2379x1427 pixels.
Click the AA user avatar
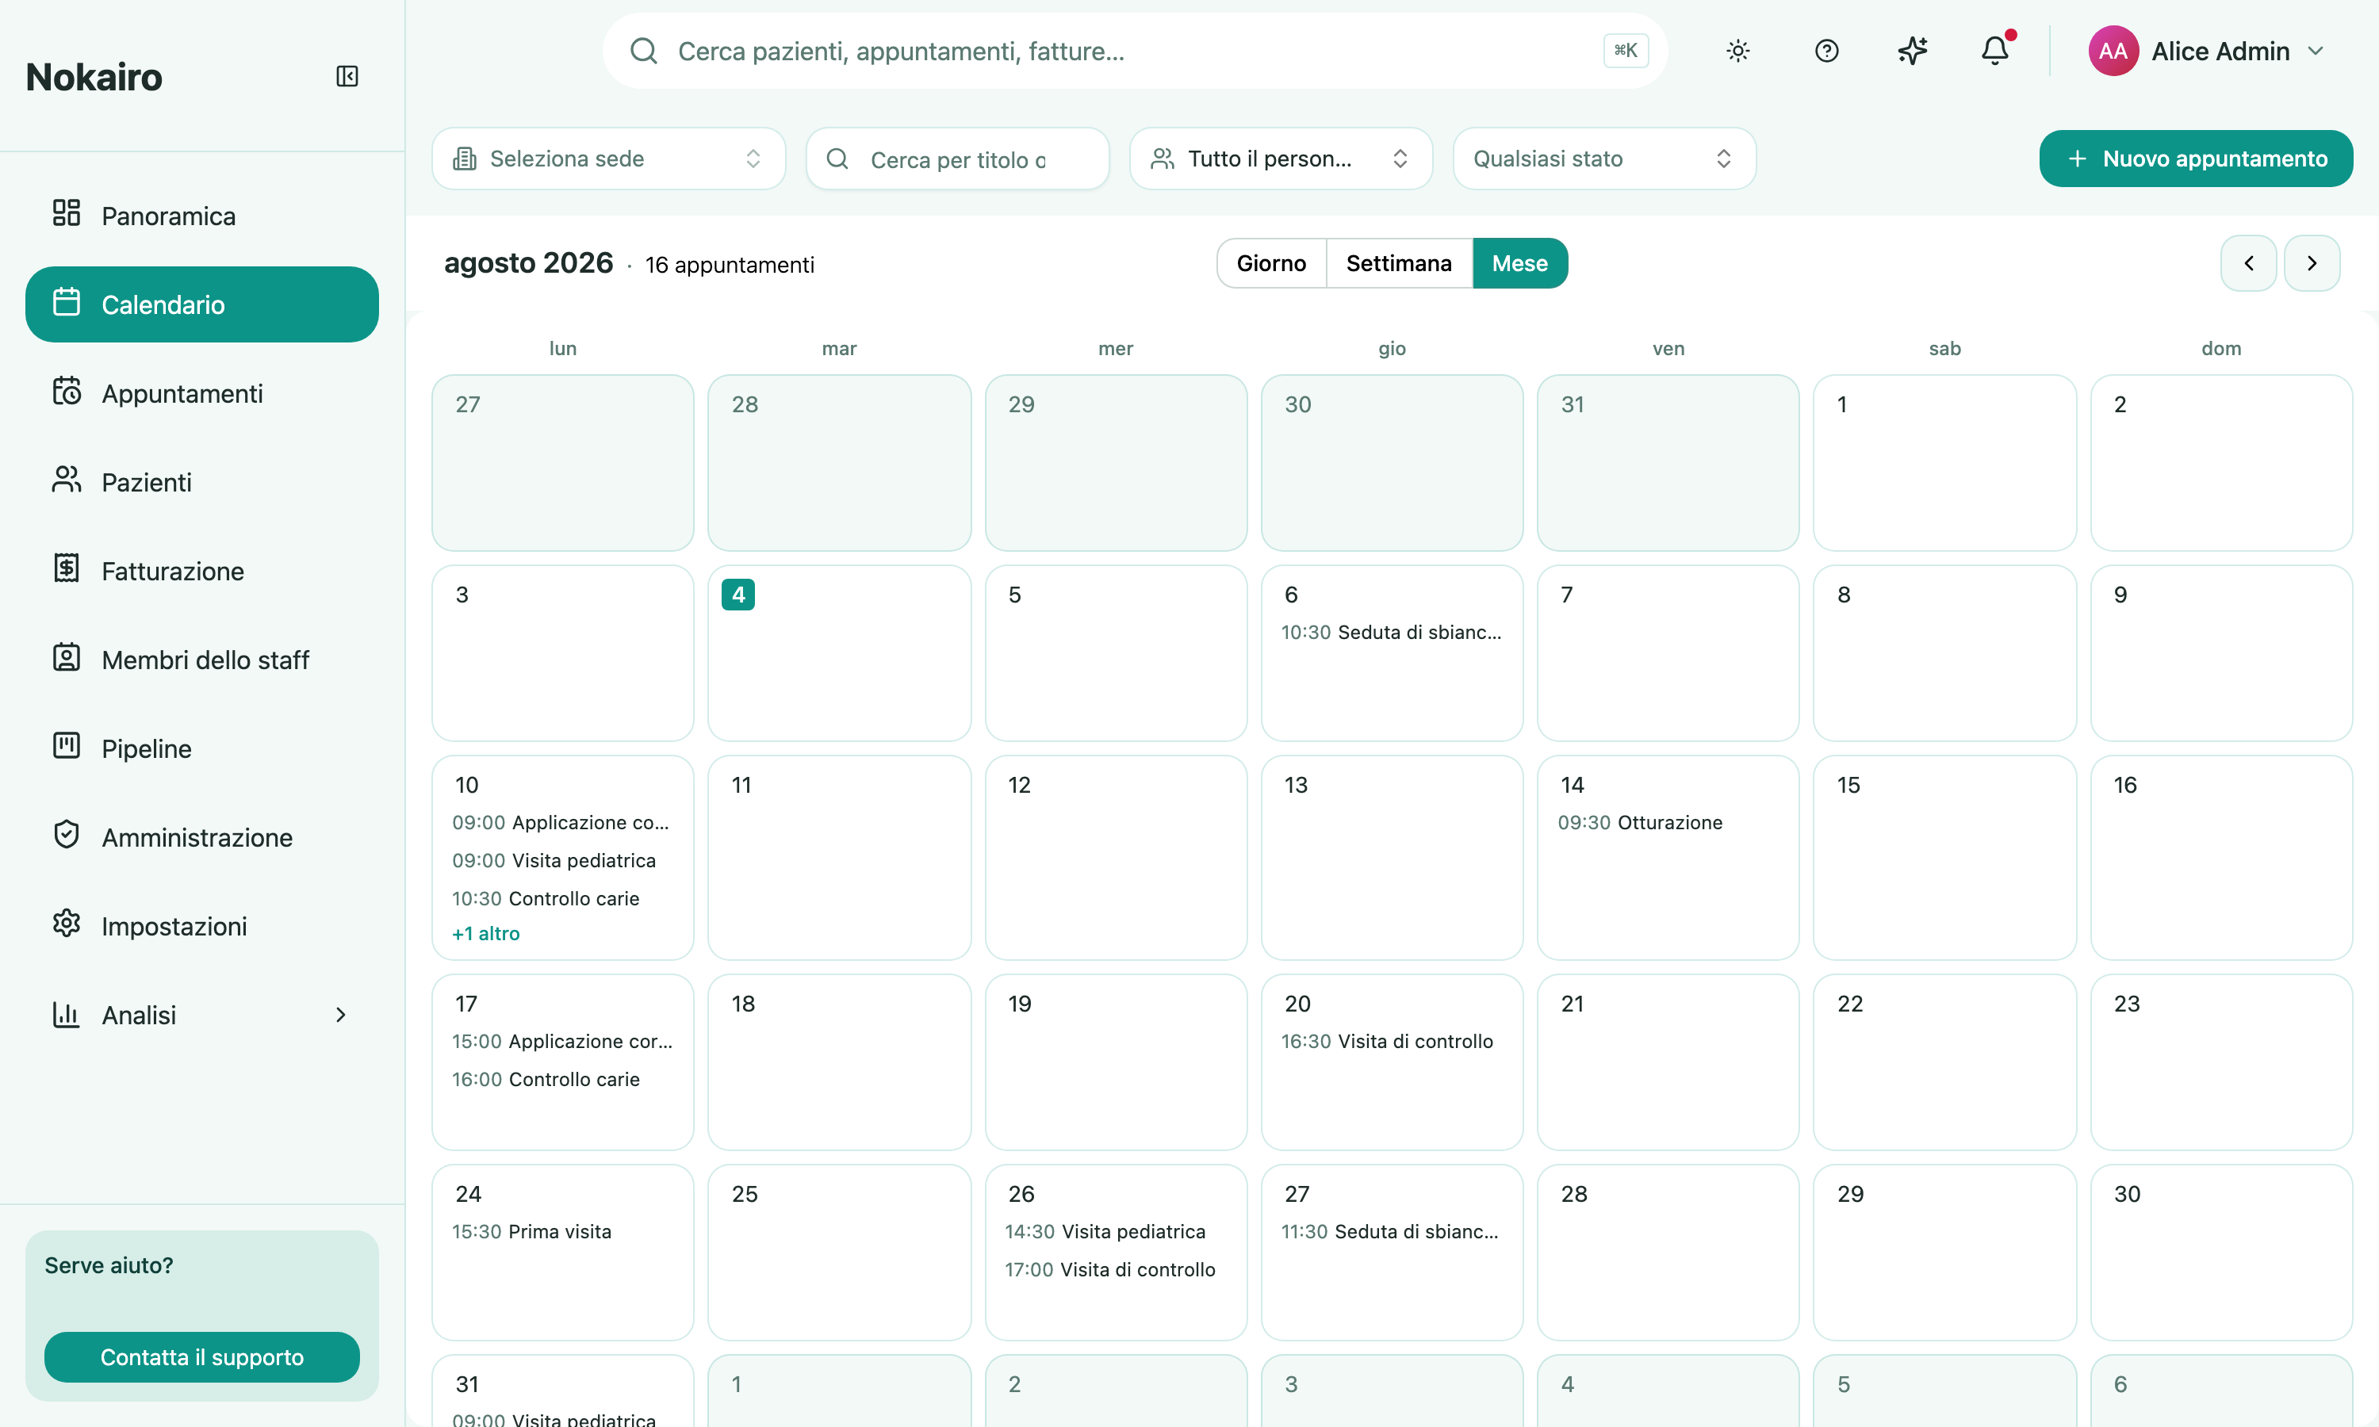2113,51
